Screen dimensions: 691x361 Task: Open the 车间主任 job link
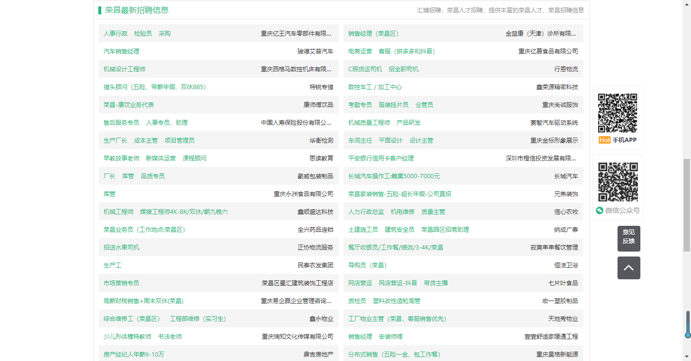[x=360, y=141]
